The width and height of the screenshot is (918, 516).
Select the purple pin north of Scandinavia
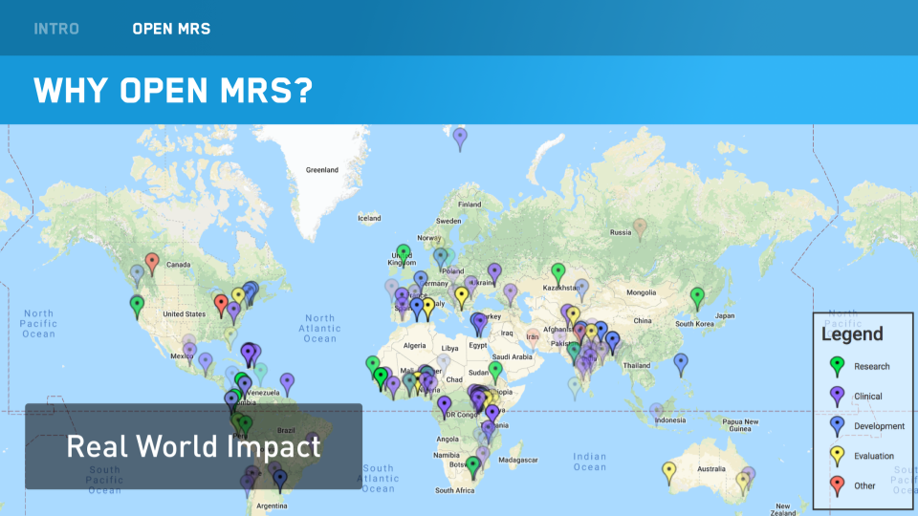(460, 138)
